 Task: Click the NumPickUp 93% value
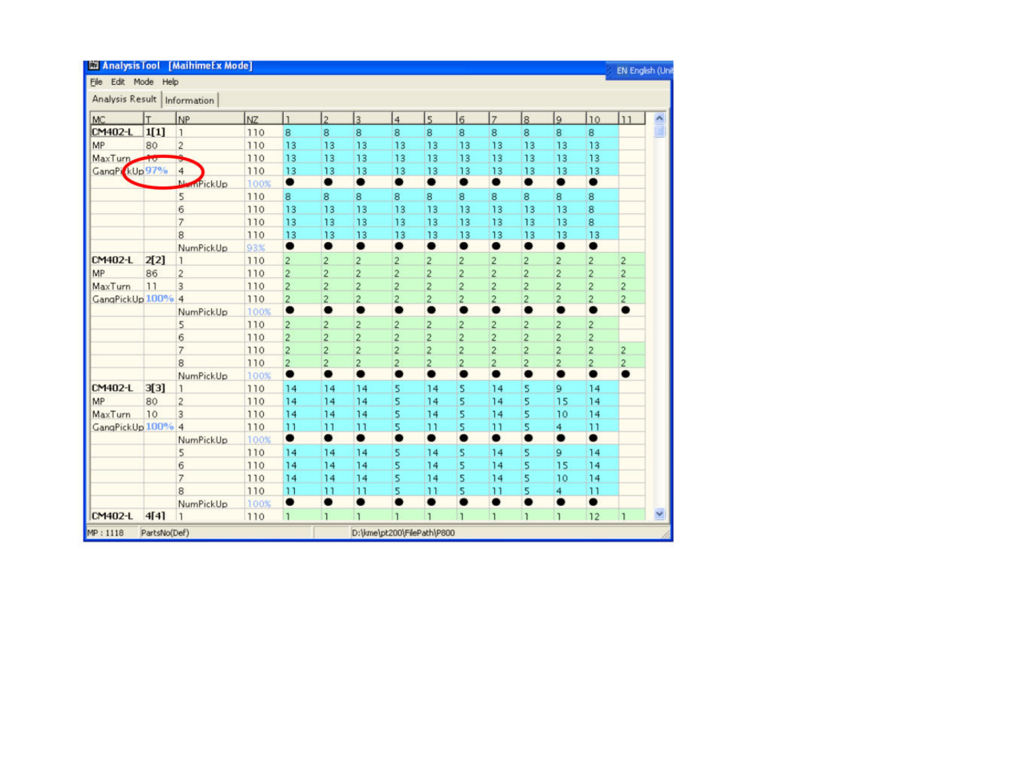[x=256, y=248]
